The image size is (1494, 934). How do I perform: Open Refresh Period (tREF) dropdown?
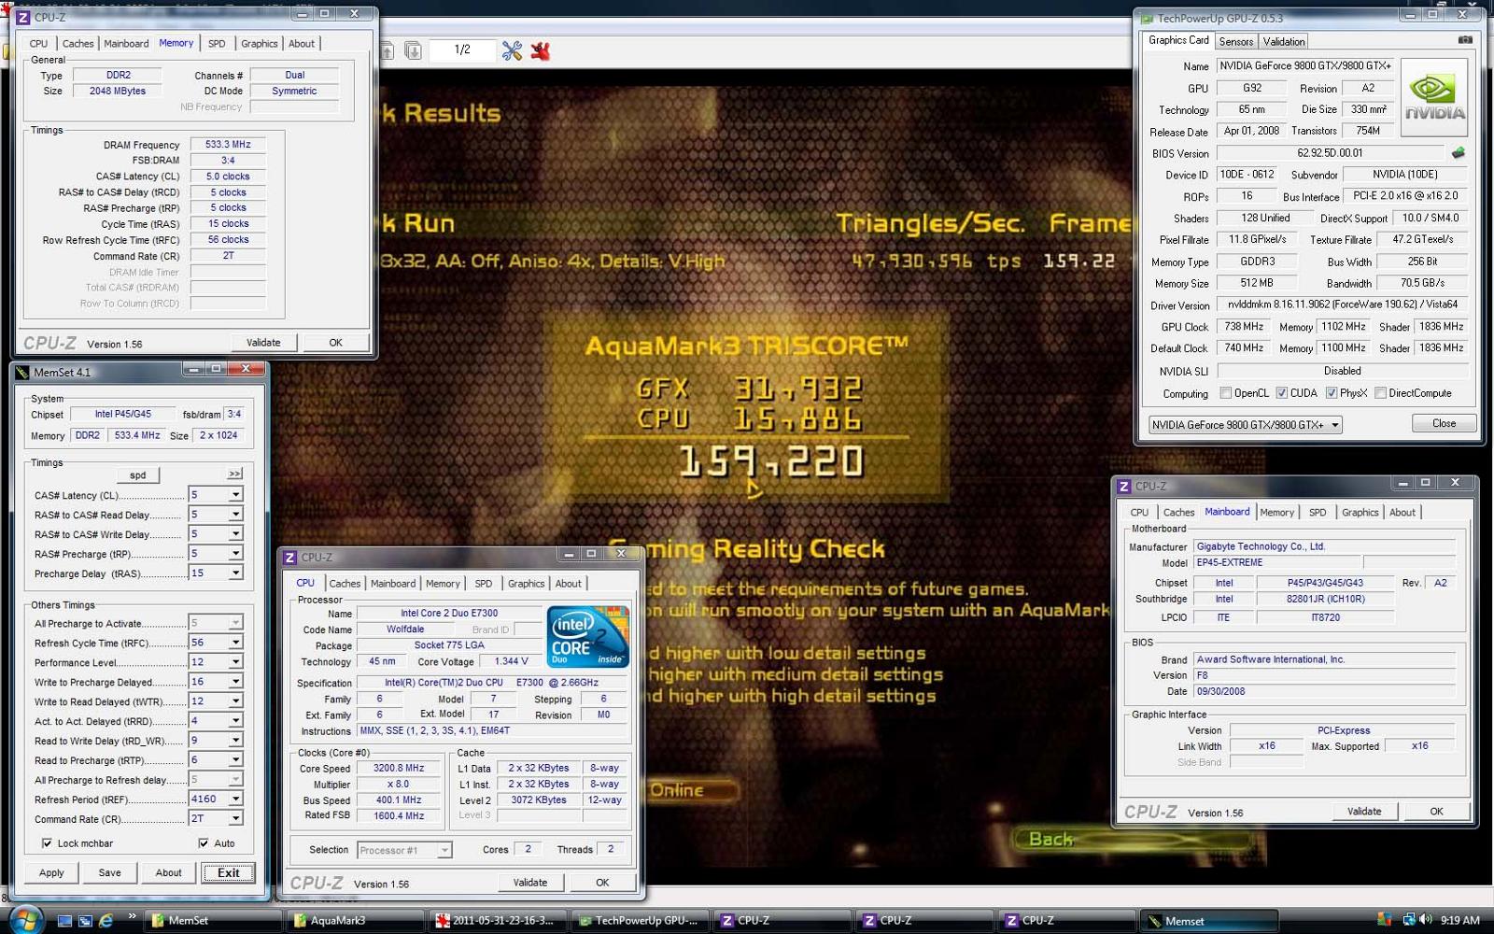point(235,800)
